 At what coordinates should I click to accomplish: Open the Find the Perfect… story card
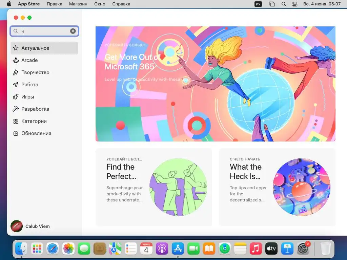154,187
